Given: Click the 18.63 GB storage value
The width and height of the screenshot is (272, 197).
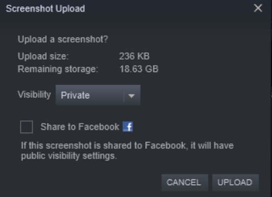Looking at the screenshot, I should (139, 69).
